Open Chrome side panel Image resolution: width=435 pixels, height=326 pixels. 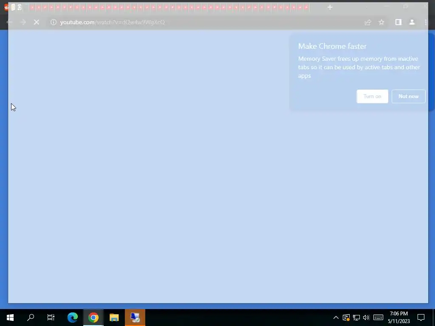[398, 22]
